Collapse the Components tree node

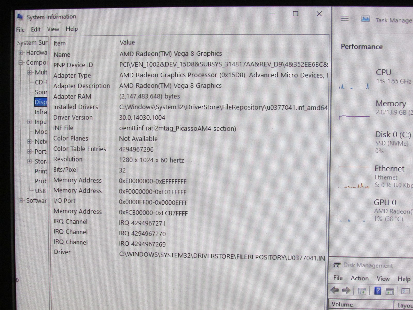[21, 63]
